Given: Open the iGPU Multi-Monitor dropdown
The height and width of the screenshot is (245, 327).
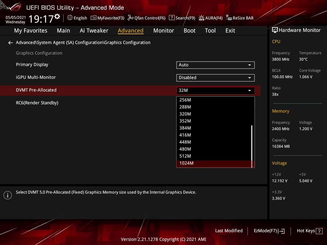Looking at the screenshot, I should [216, 78].
